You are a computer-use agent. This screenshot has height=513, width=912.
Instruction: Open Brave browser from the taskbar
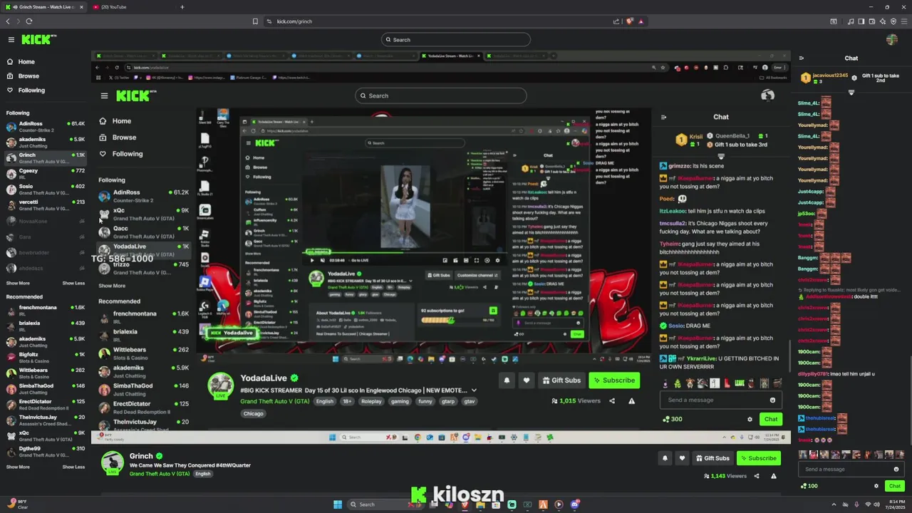coord(465,504)
